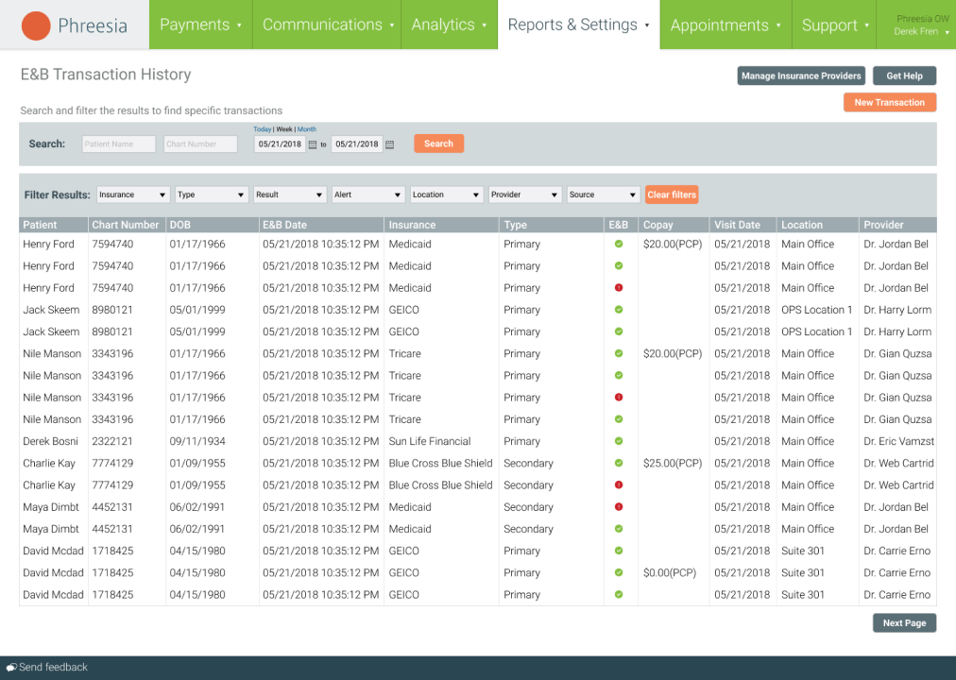
Task: Open the Provider filter dropdown
Action: click(524, 195)
